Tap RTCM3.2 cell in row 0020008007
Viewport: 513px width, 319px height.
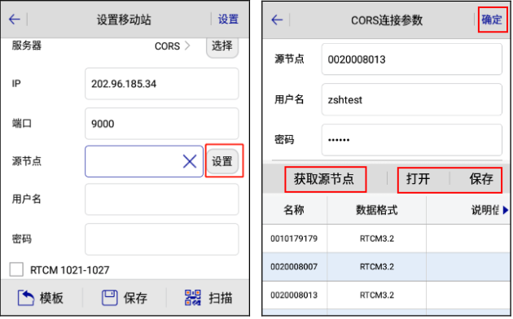(376, 266)
